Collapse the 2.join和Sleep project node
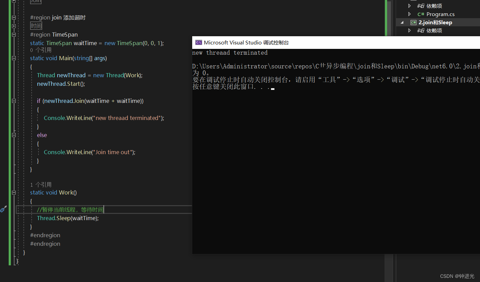The image size is (480, 282). tap(402, 23)
